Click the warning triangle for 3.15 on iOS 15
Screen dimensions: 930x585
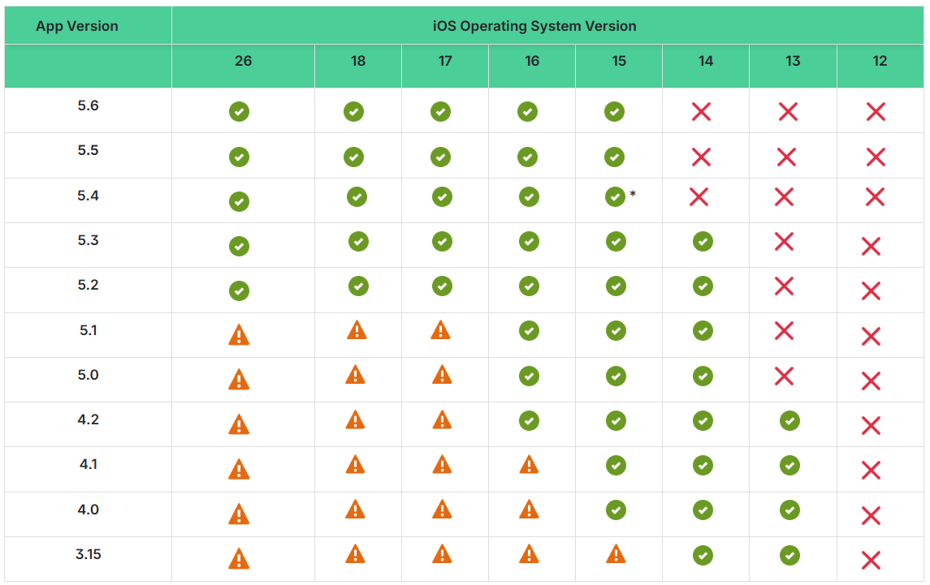click(x=616, y=554)
